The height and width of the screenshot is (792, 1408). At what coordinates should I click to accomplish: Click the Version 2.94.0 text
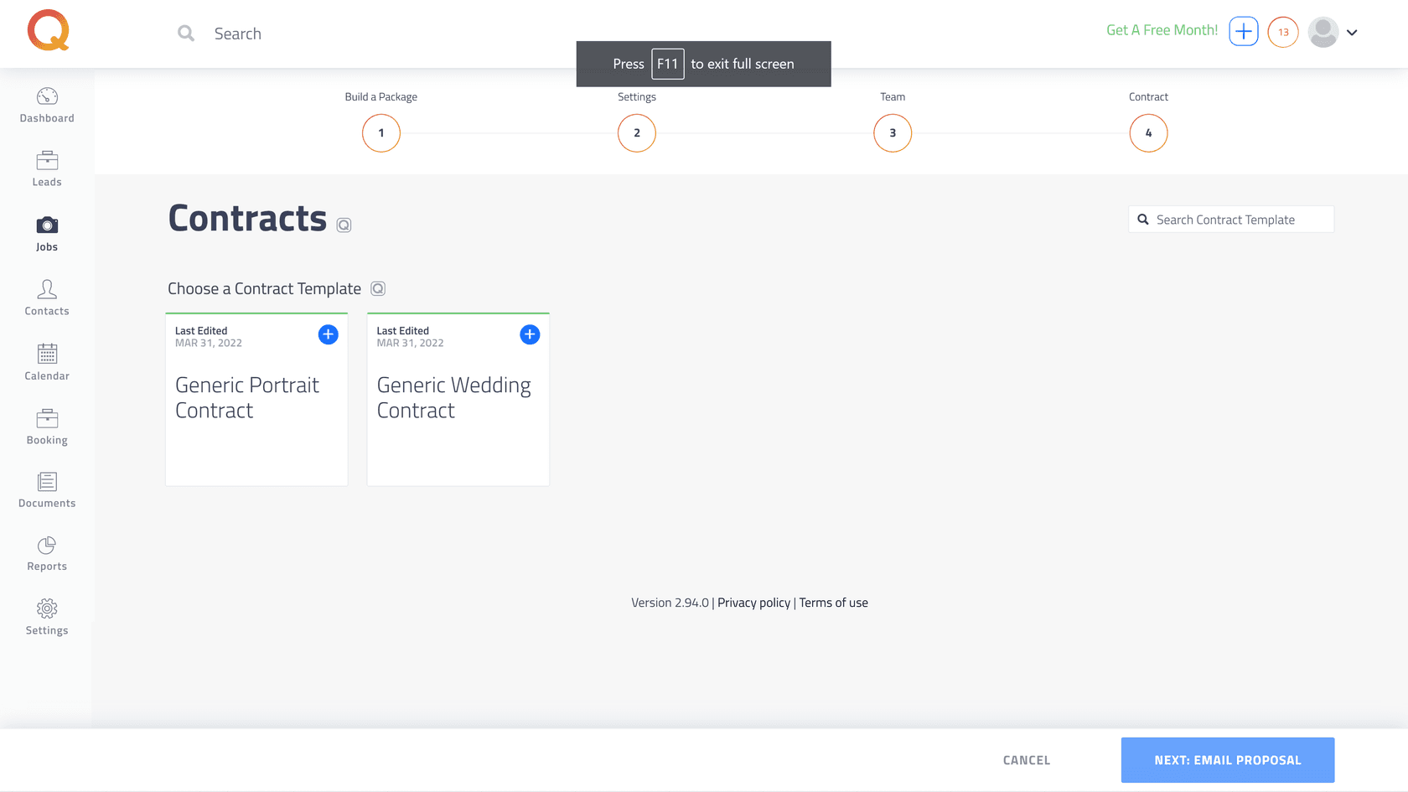[670, 603]
